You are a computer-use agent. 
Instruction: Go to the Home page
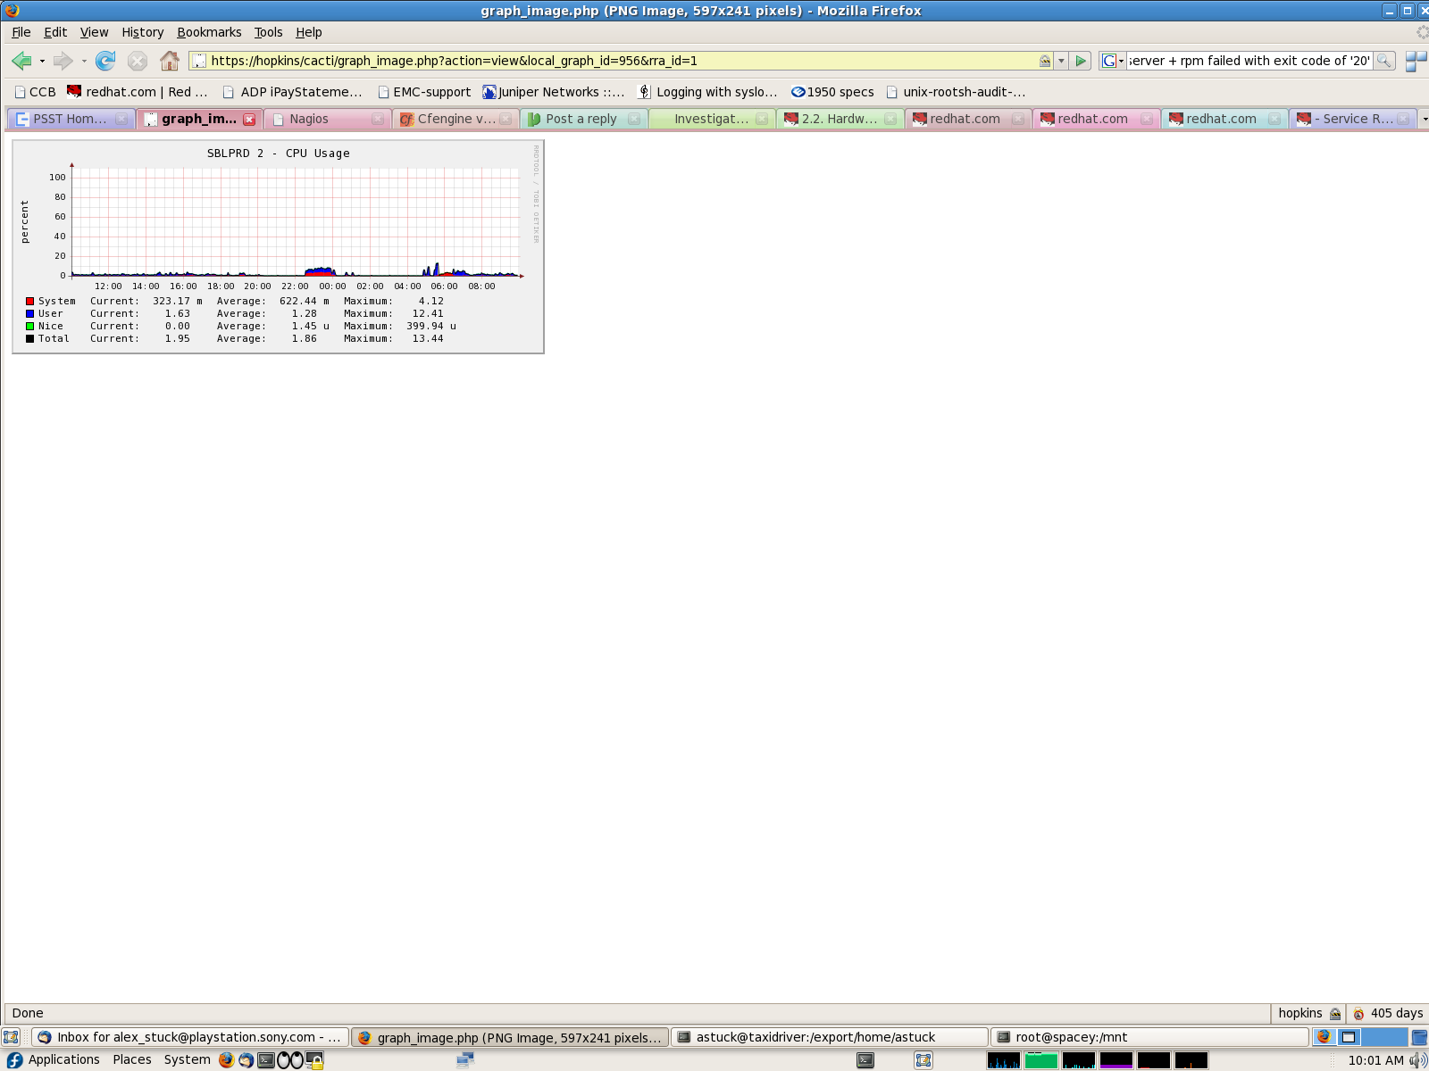pyautogui.click(x=170, y=61)
